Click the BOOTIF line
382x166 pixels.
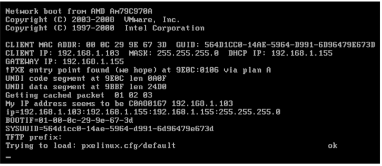tap(69, 121)
